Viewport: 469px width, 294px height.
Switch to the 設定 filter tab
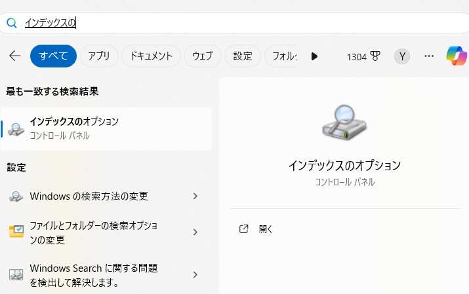click(243, 56)
